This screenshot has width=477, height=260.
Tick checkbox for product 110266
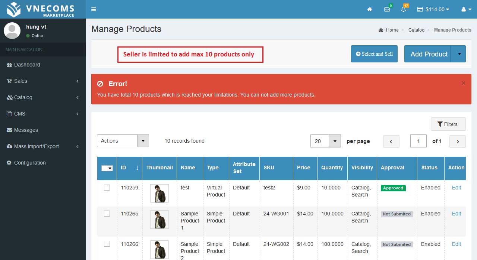pyautogui.click(x=107, y=244)
